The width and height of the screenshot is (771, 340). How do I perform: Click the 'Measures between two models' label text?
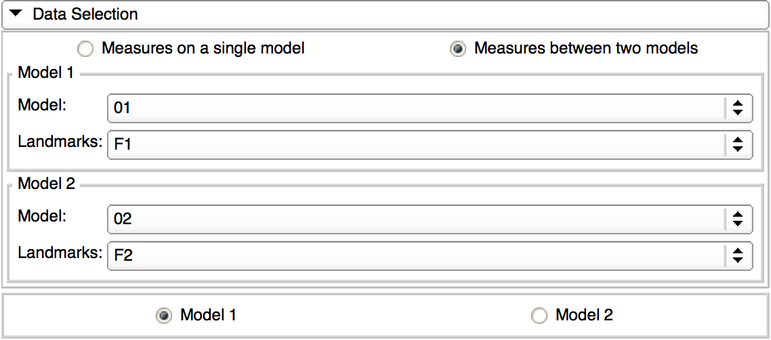[586, 49]
